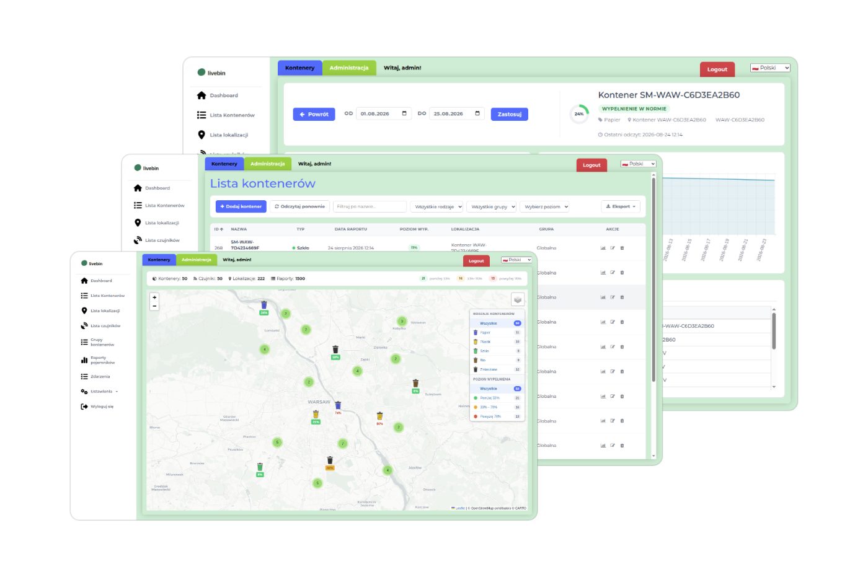Click the Zdarzenia list icon in map window sidebar
868x577 pixels.
[84, 376]
